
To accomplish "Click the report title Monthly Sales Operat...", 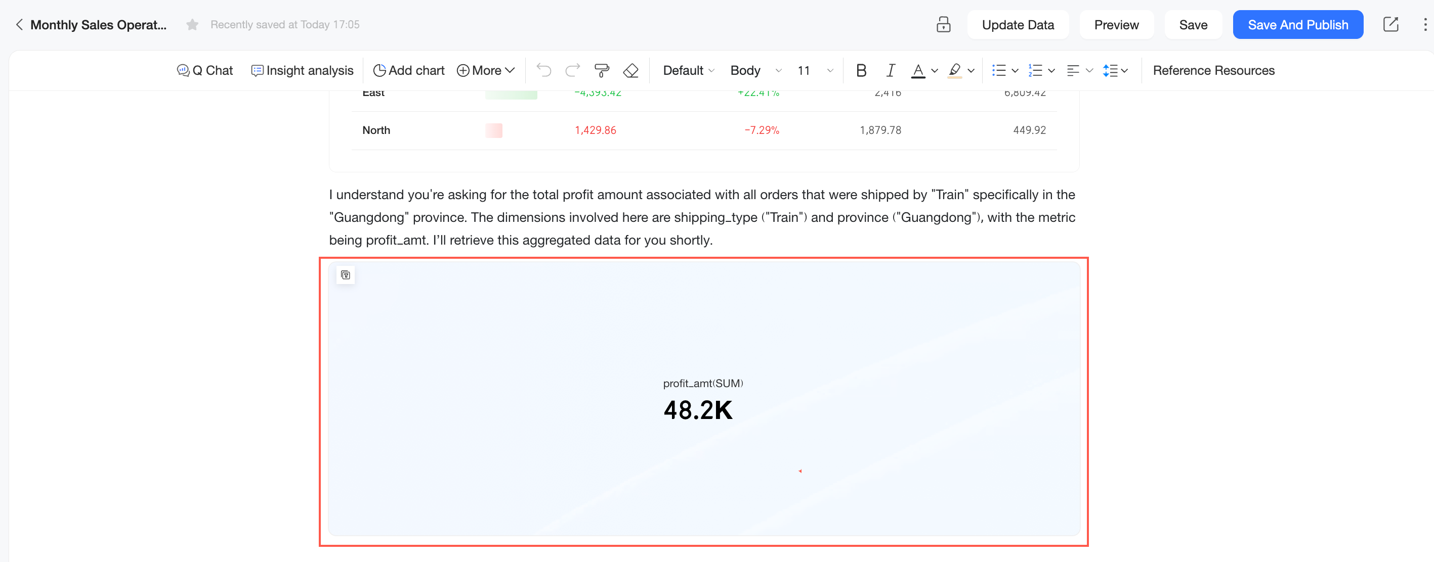I will [x=99, y=24].
